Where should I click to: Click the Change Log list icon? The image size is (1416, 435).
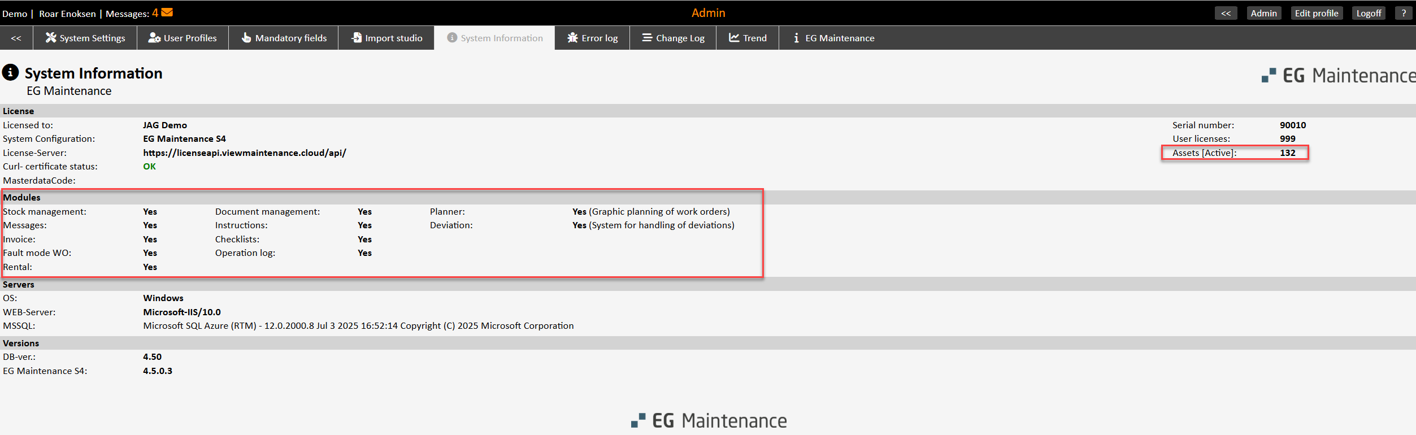click(647, 38)
